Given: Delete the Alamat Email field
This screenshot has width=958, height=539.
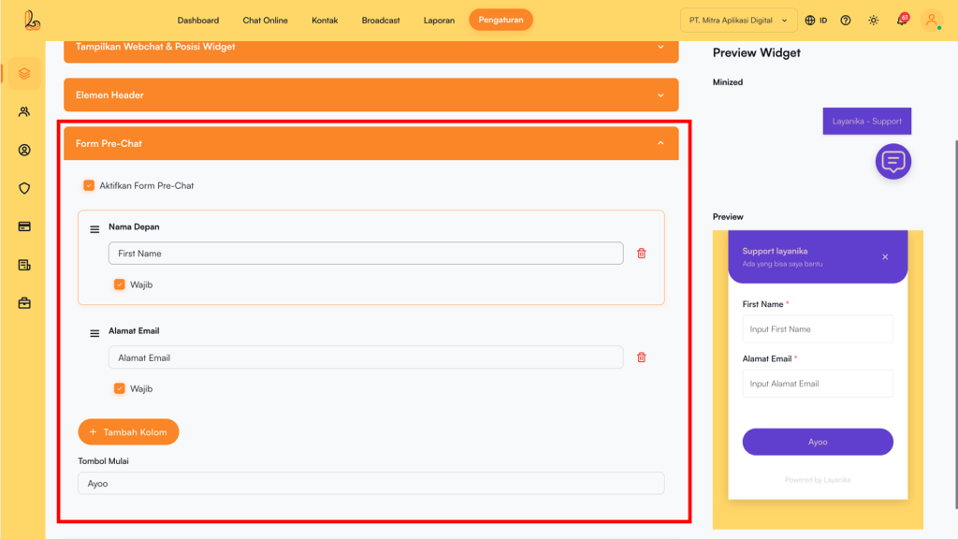Looking at the screenshot, I should (x=641, y=357).
